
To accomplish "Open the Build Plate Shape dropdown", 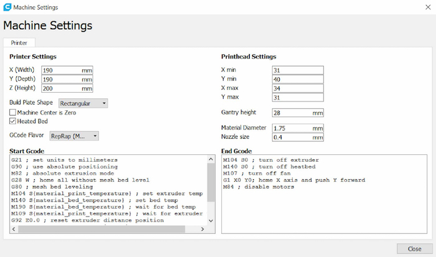I will coord(83,103).
